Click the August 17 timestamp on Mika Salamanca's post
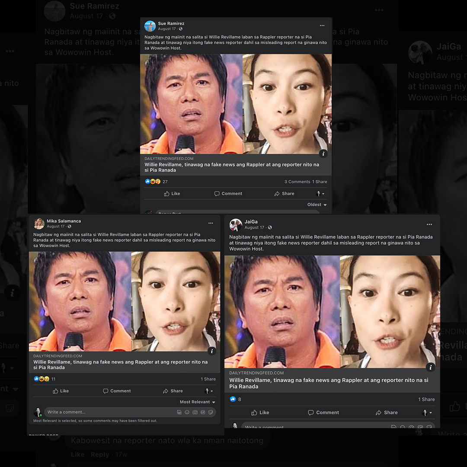The width and height of the screenshot is (467, 467). (x=56, y=226)
